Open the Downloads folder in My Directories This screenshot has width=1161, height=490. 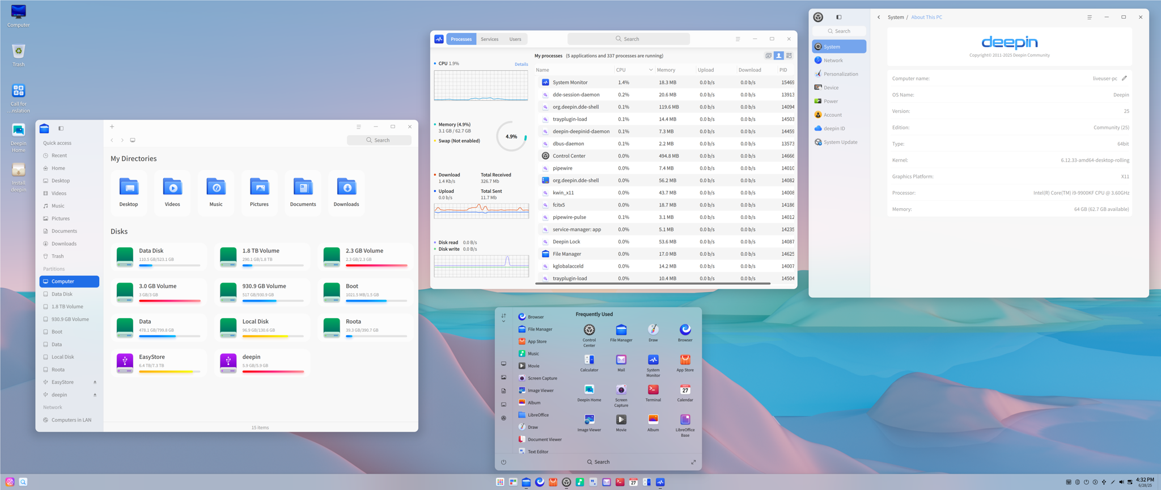[346, 193]
